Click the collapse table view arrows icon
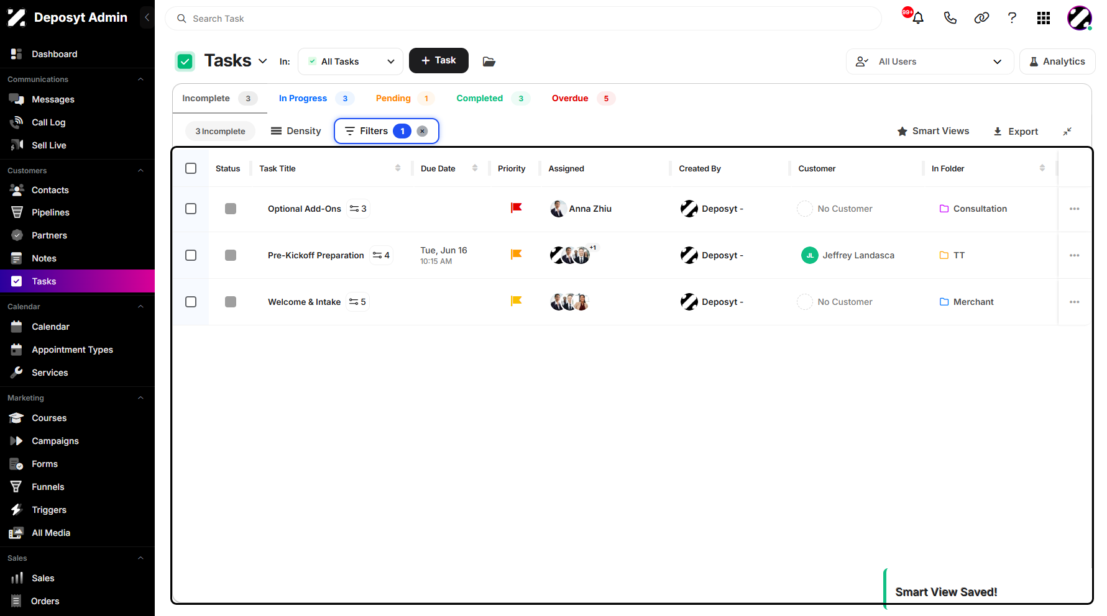1107x616 pixels. (1067, 131)
